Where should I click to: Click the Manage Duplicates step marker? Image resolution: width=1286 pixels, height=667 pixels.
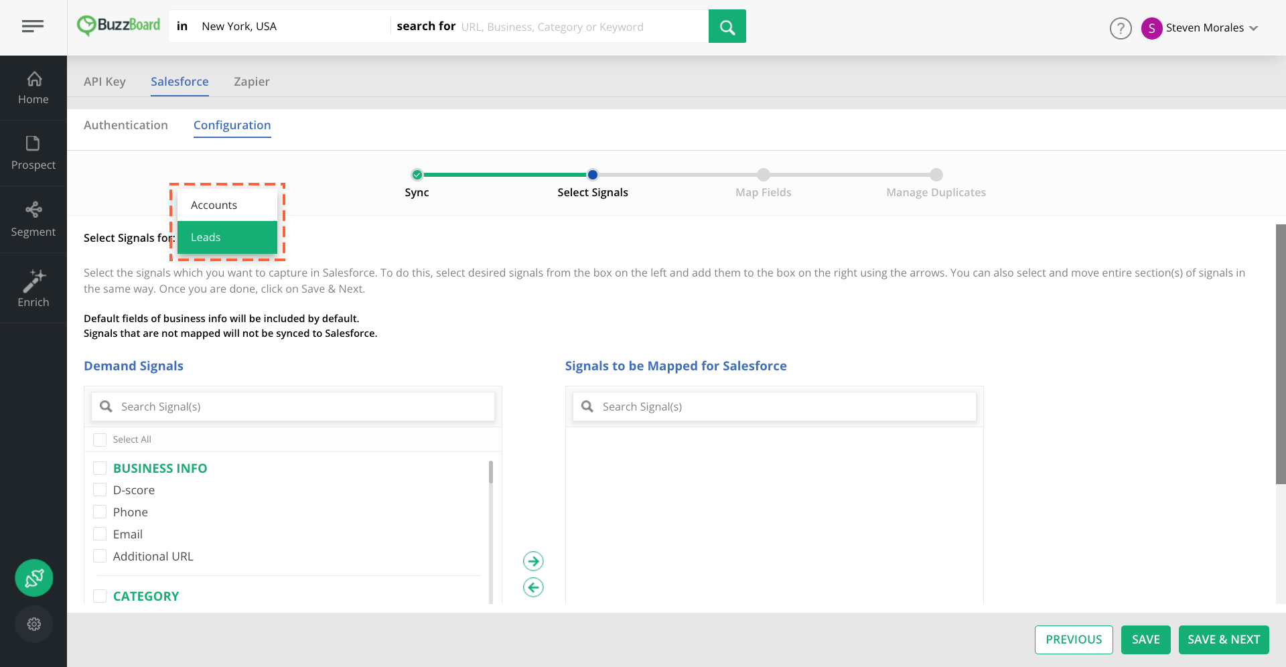click(936, 175)
